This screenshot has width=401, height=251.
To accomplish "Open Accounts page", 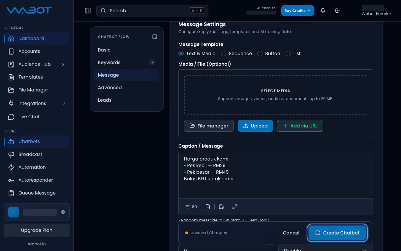I will tap(37, 51).
